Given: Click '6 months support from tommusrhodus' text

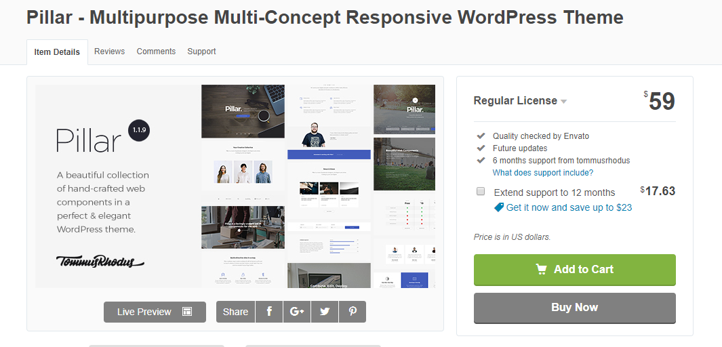Looking at the screenshot, I should point(561,161).
